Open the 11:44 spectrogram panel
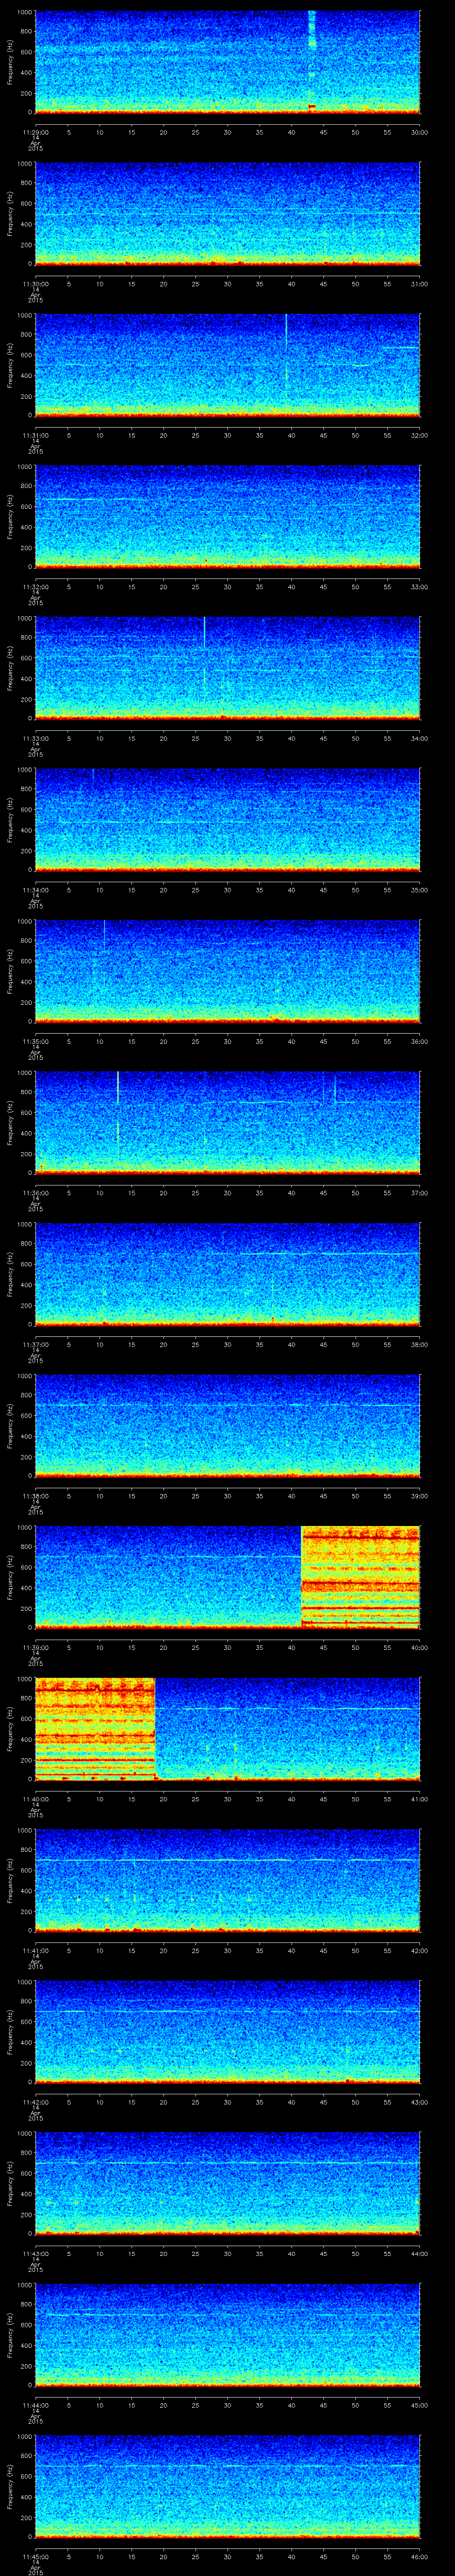 pyautogui.click(x=227, y=2334)
